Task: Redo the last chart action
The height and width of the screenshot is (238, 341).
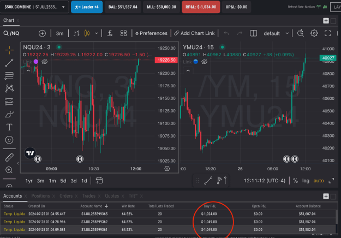Action: 240,33
